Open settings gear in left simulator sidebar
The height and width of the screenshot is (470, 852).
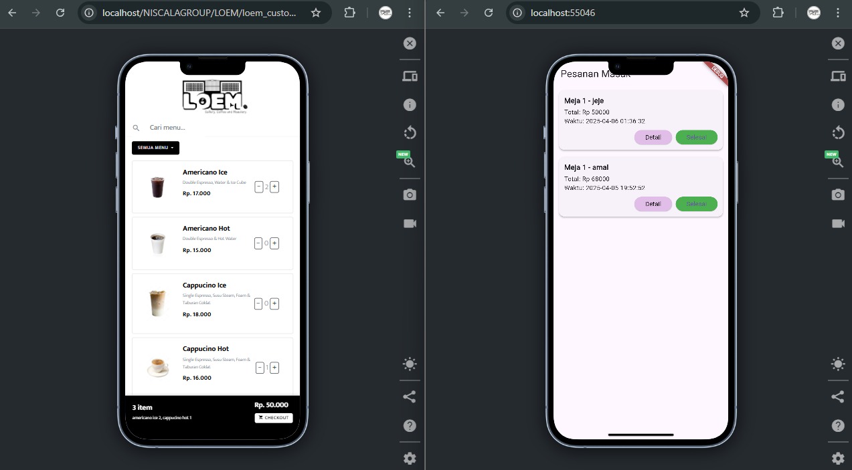tap(410, 458)
